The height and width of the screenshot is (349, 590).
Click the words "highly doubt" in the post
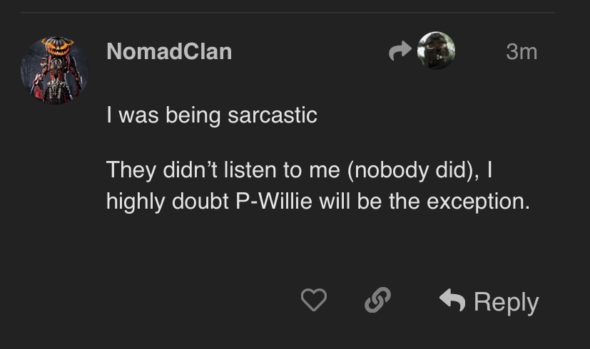166,201
